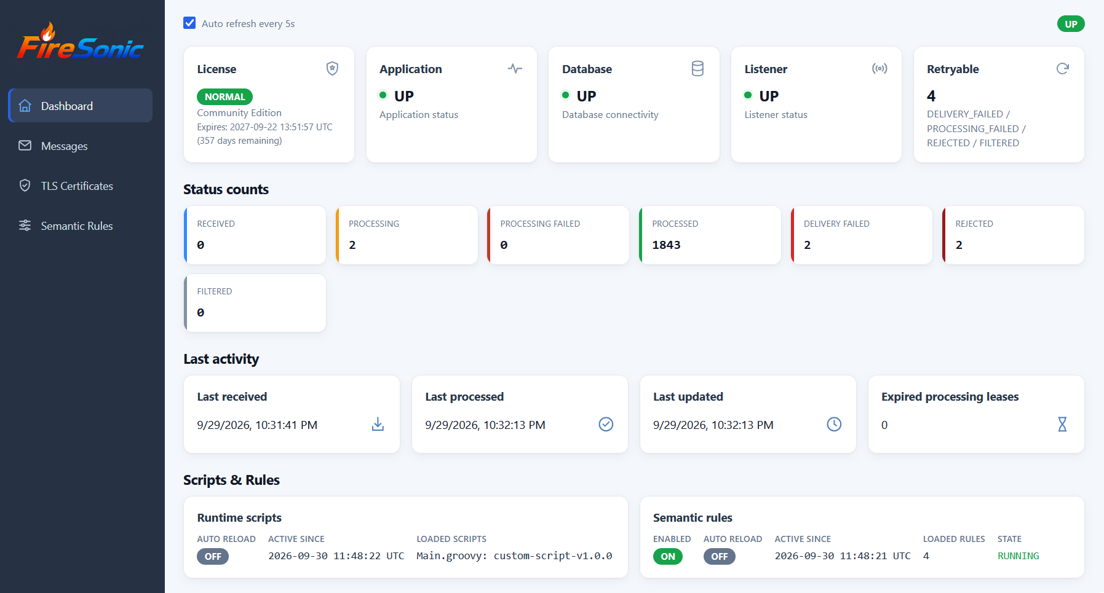
Task: Select the REJECTED count card
Action: click(x=1013, y=235)
